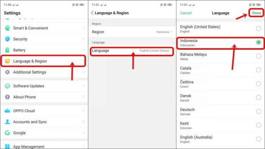Tap the Accounts and Sync person icon
Image resolution: width=265 pixels, height=149 pixels.
(7, 122)
